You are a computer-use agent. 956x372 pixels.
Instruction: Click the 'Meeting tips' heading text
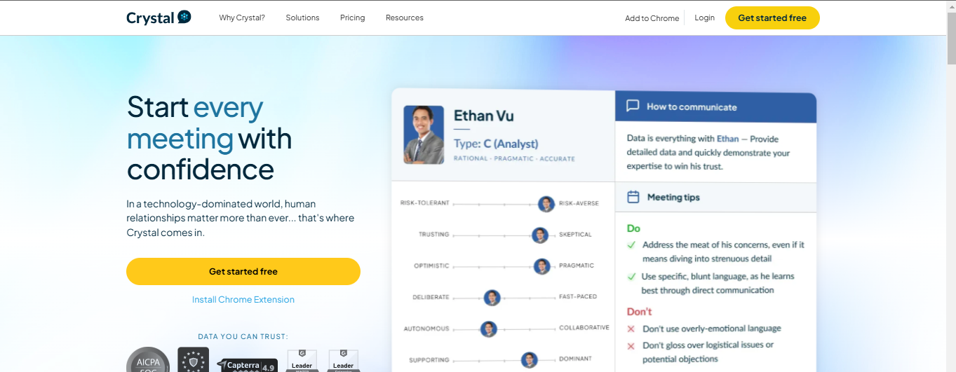click(x=673, y=198)
